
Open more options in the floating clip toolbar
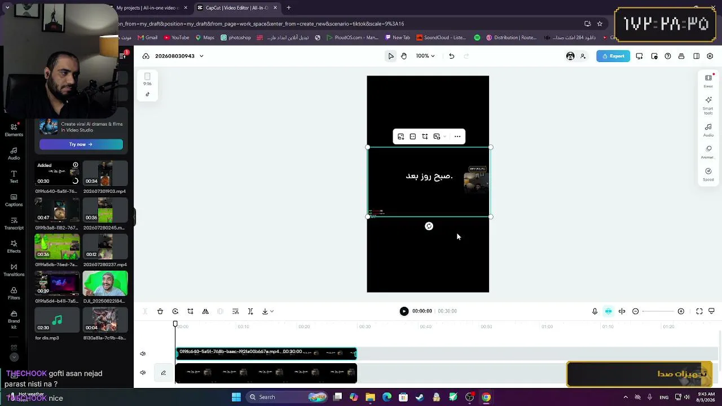(457, 136)
